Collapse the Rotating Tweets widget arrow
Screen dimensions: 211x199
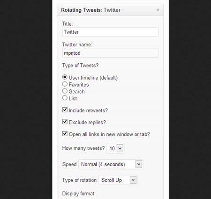click(158, 10)
